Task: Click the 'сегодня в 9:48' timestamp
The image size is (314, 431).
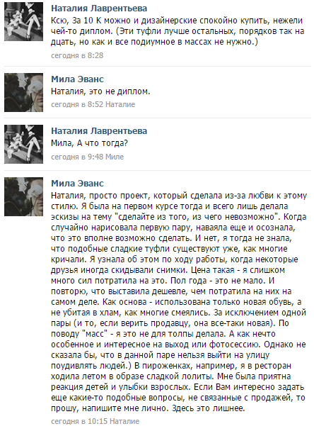Action: pyautogui.click(x=77, y=157)
